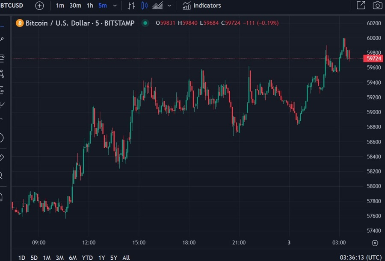The image size is (385, 261).
Task: Select the 30m timeframe
Action: 75,6
